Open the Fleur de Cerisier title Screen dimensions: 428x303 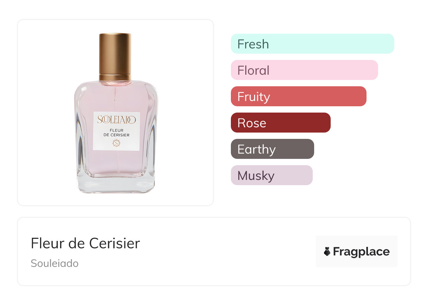point(85,243)
